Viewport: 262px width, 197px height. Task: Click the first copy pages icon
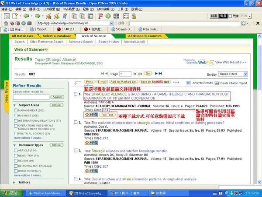pos(74,16)
